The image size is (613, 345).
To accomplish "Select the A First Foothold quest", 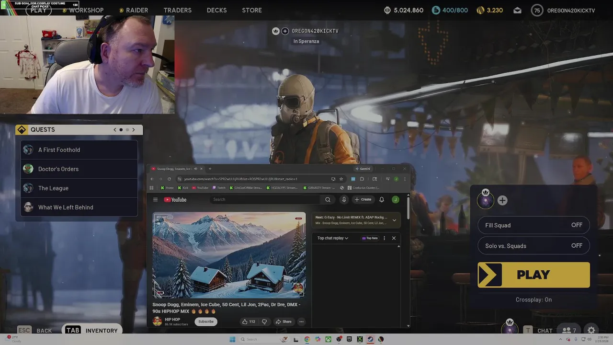I will tap(79, 150).
